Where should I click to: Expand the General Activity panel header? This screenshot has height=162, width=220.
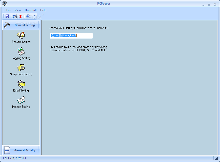[x=21, y=150]
